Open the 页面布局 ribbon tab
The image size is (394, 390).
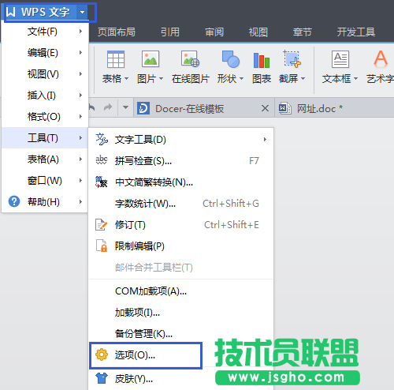tap(117, 32)
